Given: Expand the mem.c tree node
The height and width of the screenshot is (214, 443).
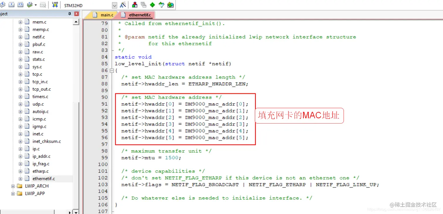Looking at the screenshot, I should coord(21,22).
